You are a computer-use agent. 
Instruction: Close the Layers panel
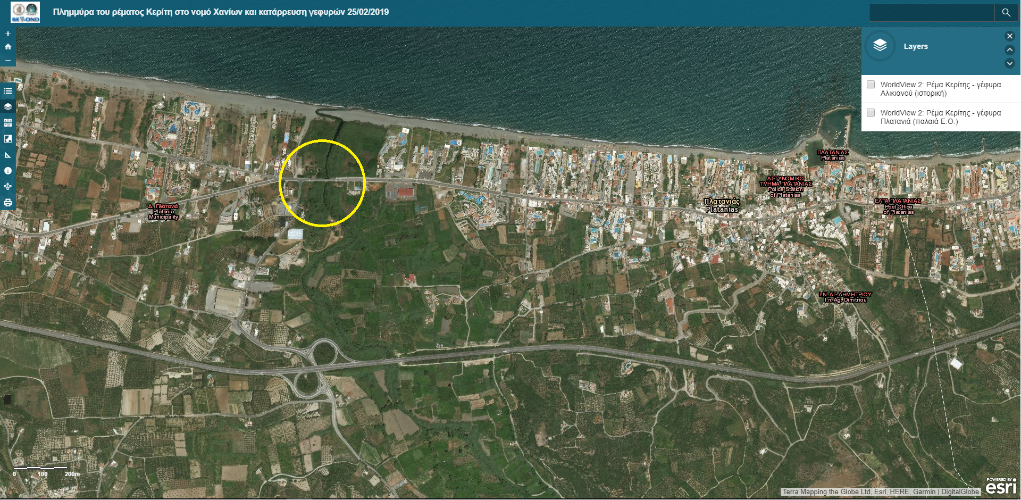click(1009, 36)
